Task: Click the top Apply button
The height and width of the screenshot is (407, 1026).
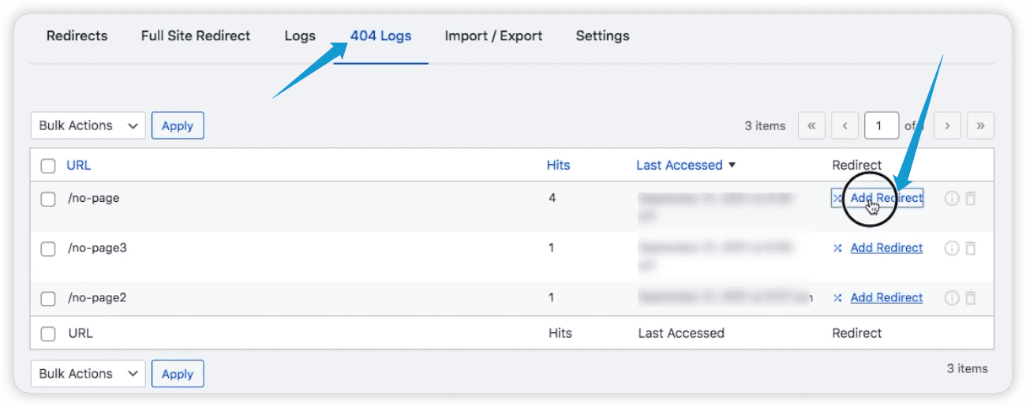Action: pyautogui.click(x=178, y=125)
